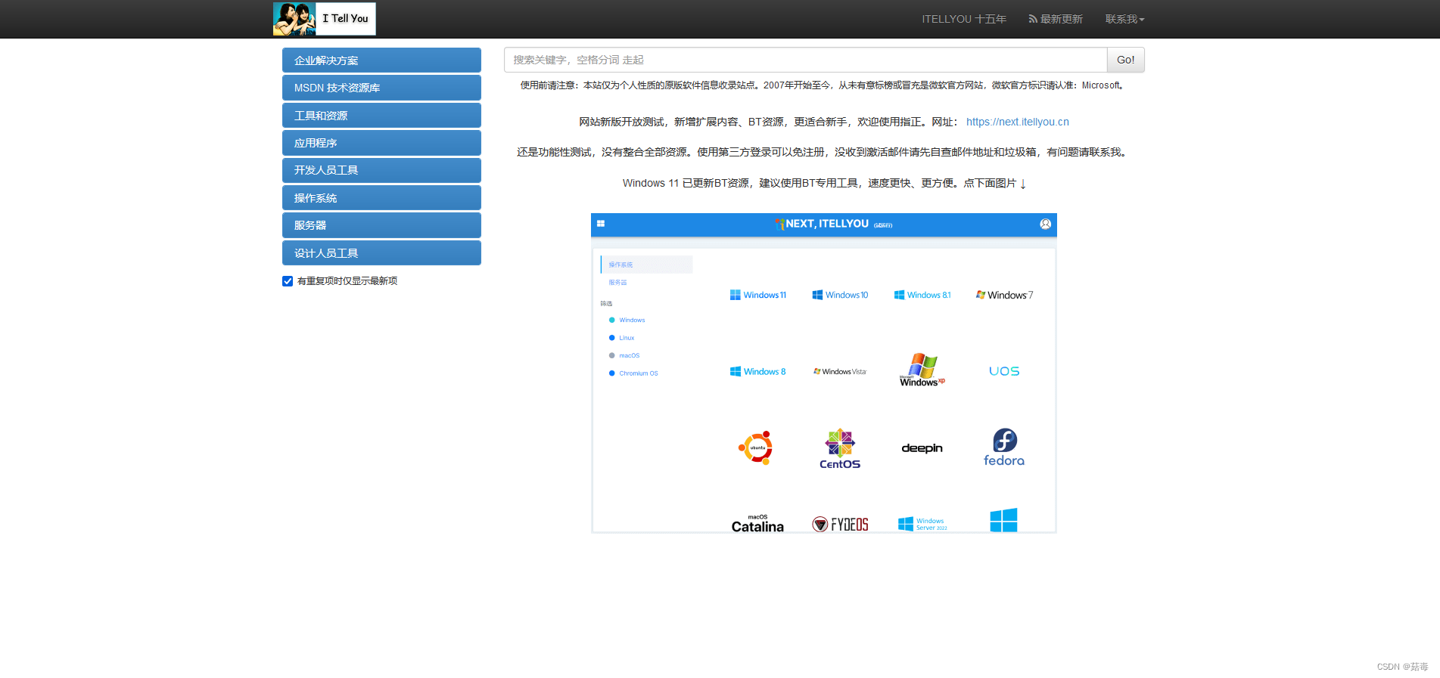1440x678 pixels.
Task: Click the fedora logo
Action: [1004, 447]
